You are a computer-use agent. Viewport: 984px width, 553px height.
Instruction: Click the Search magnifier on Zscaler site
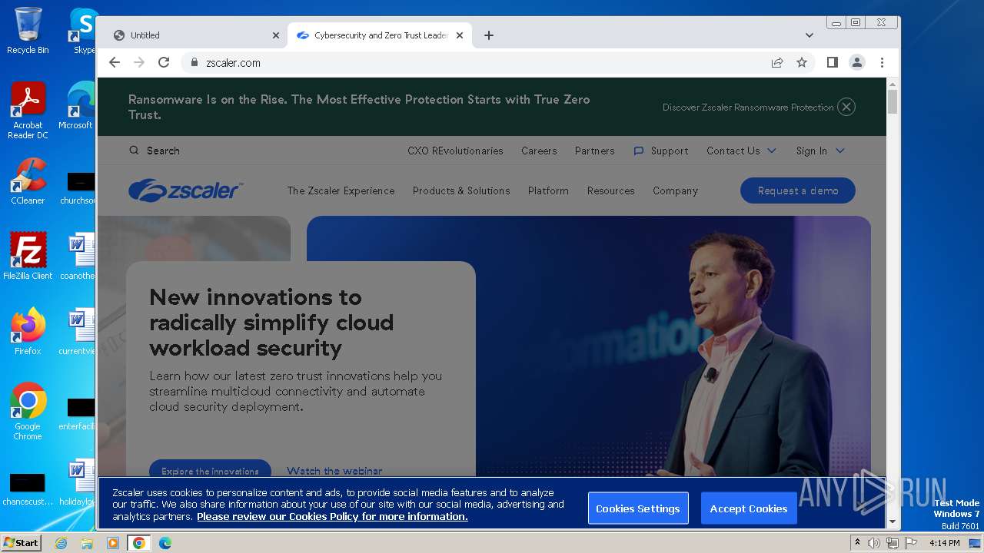[x=134, y=151]
